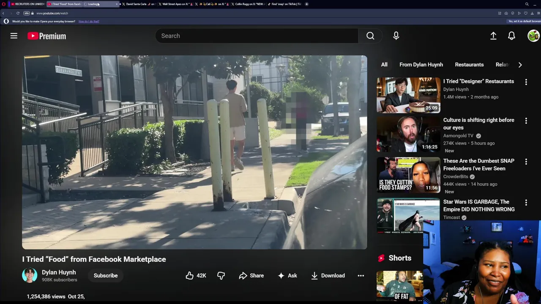Image resolution: width=541 pixels, height=304 pixels.
Task: Open Opera downloads icon
Action: pos(532,13)
